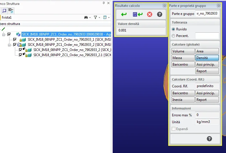Screen dimensions: 226x153
Task: Pin the Structure browser panel
Action: point(104,3)
